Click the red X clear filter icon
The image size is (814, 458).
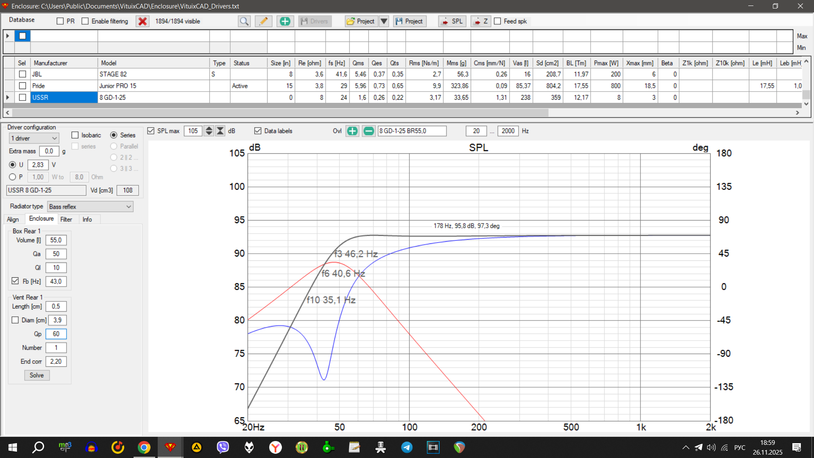click(142, 21)
